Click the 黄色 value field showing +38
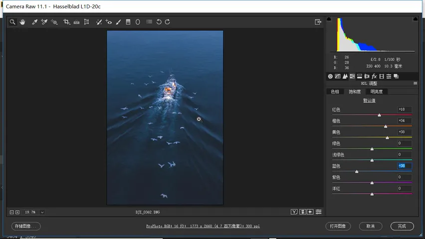425x239 pixels. click(405, 132)
